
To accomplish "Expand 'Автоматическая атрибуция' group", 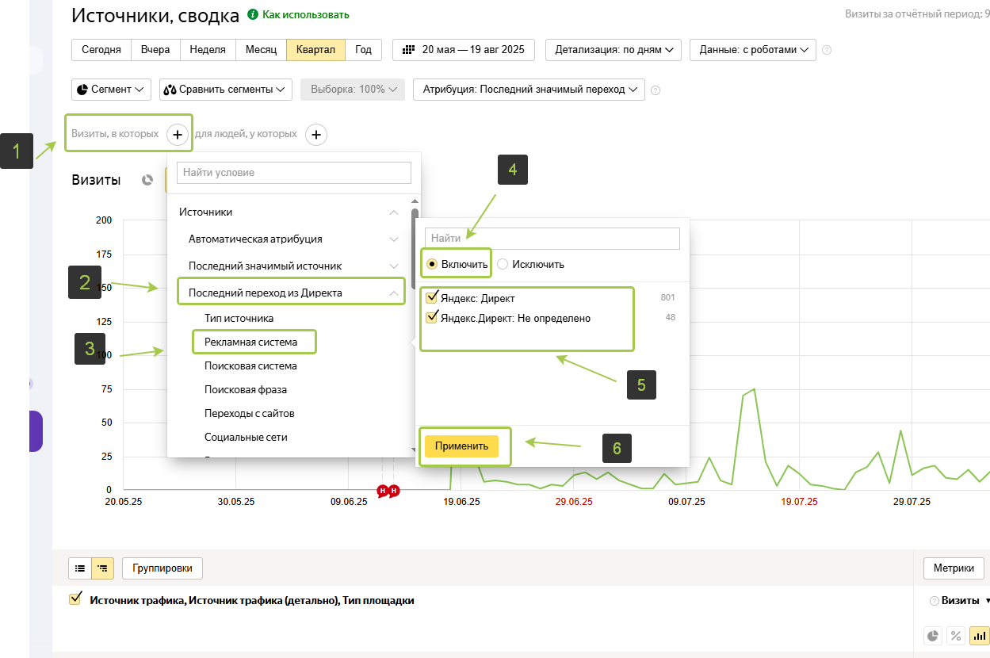I will (394, 239).
